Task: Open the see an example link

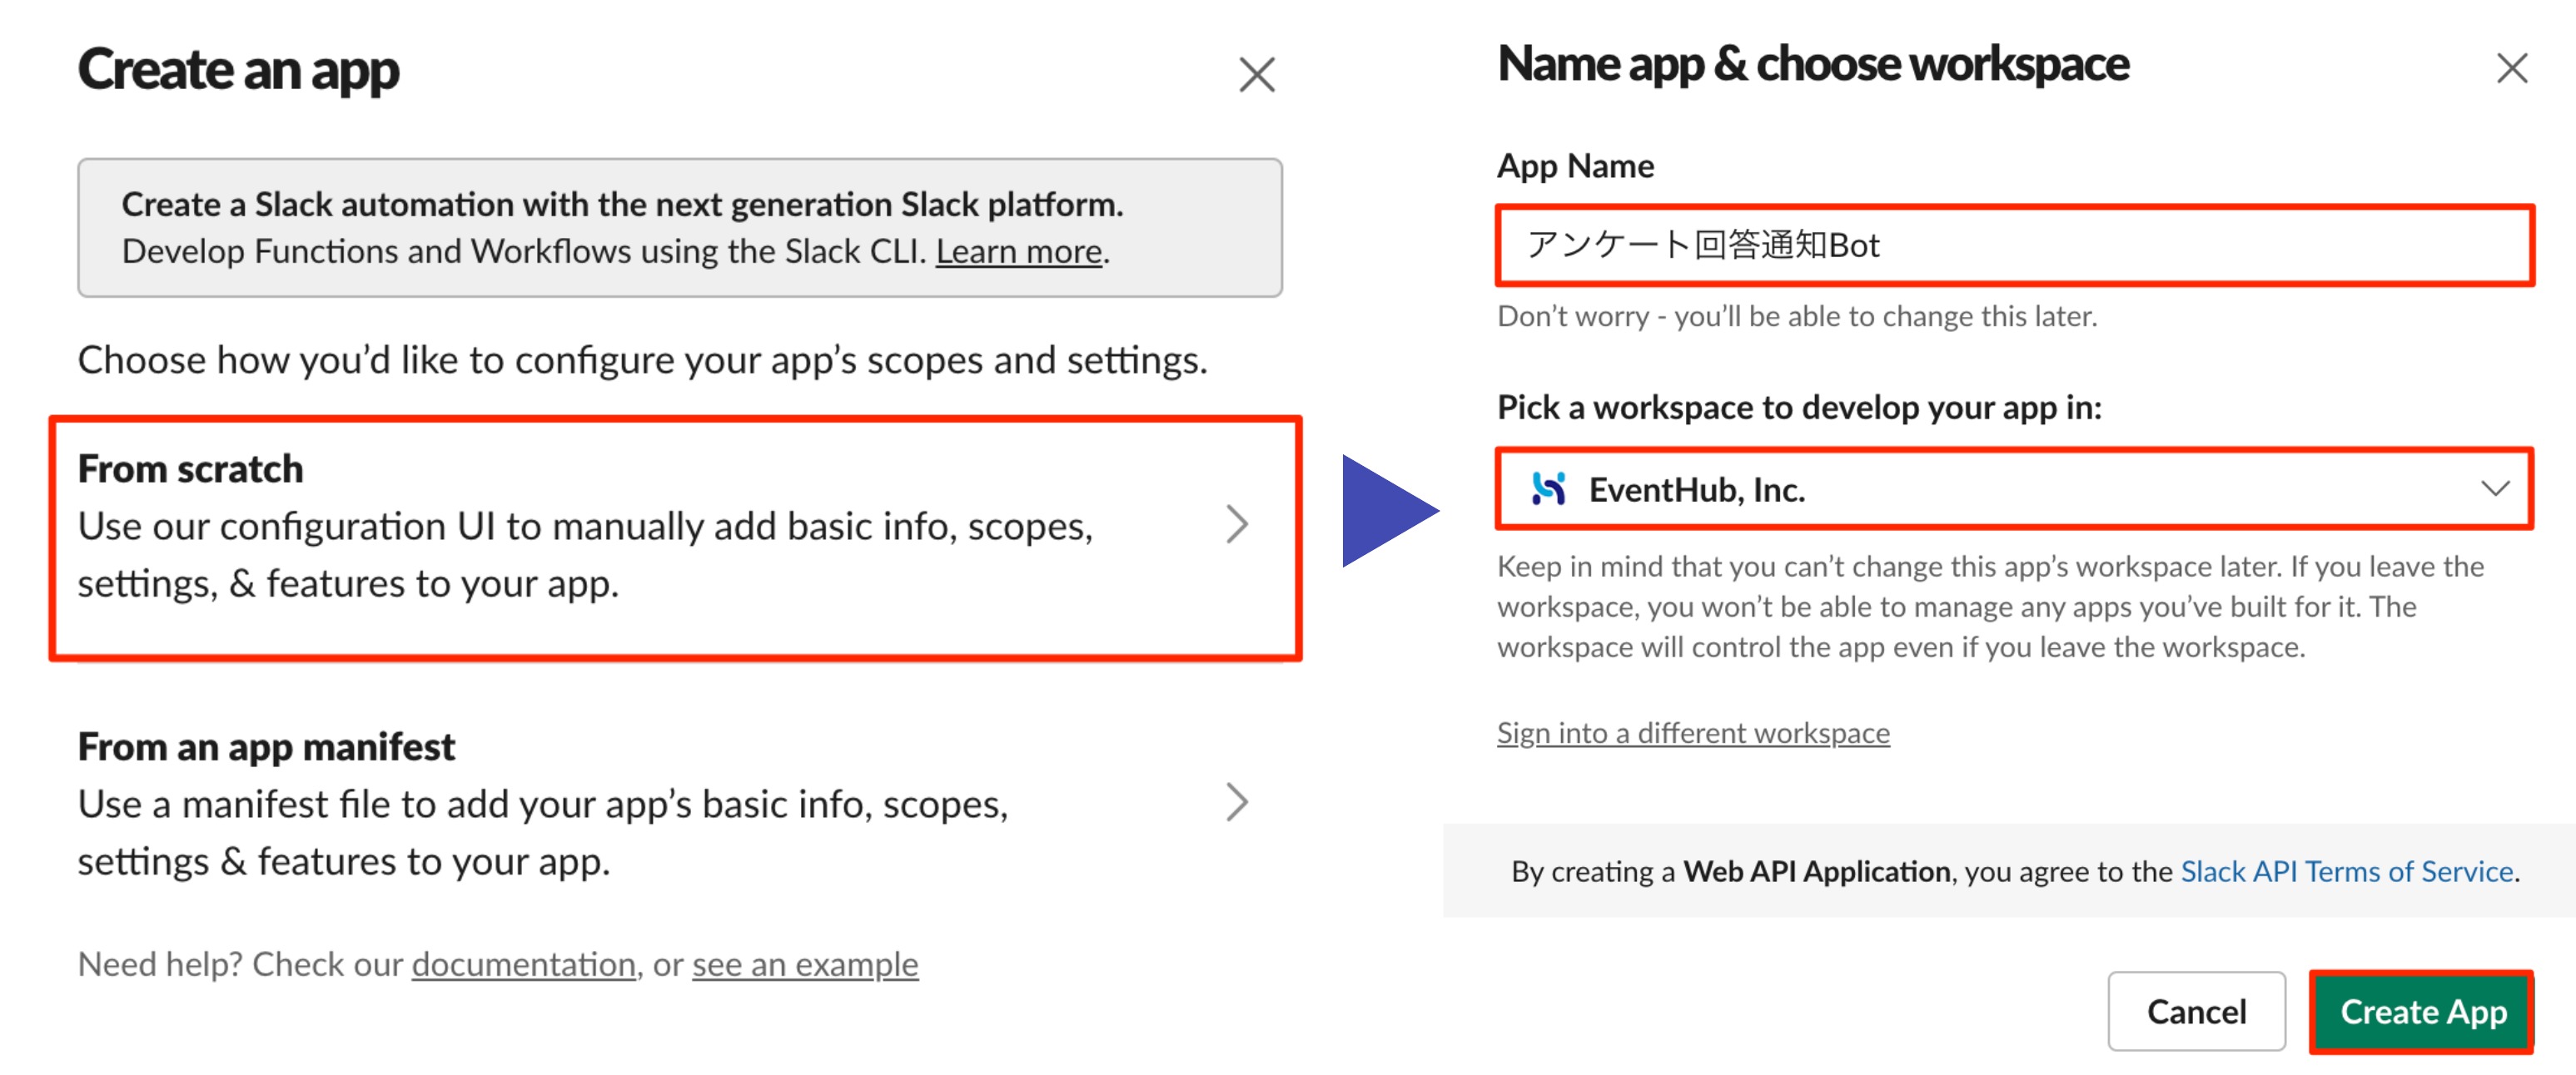Action: [x=804, y=964]
